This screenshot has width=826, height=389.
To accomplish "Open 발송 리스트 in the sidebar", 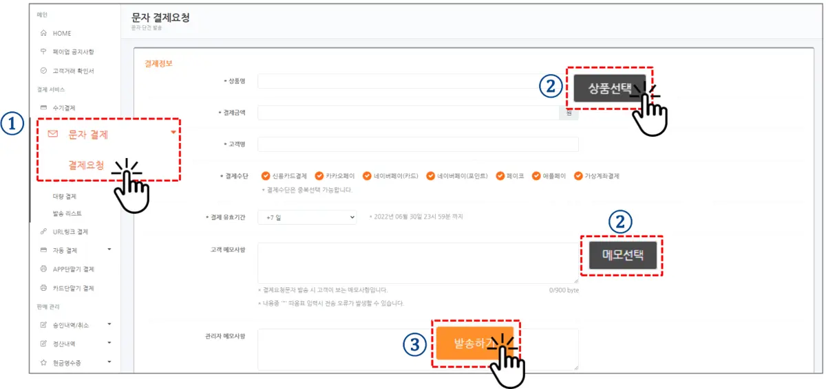I will click(66, 214).
